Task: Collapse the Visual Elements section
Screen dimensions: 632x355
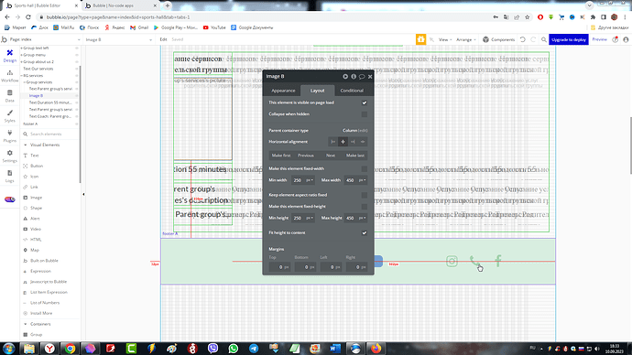Action: [x=26, y=145]
